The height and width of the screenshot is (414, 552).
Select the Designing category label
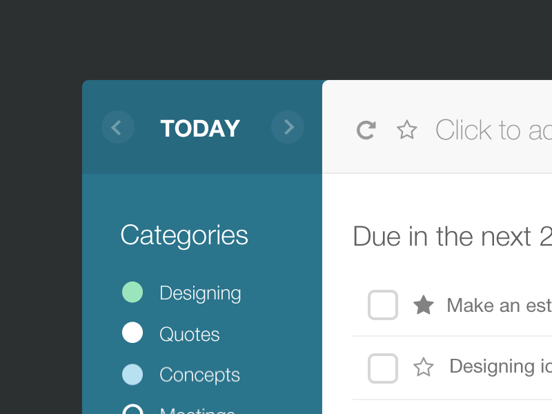(x=200, y=293)
